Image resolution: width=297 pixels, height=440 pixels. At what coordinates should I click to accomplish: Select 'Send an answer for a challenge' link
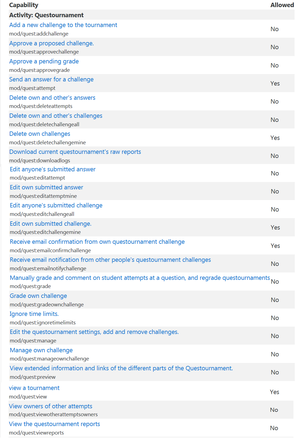click(x=51, y=80)
